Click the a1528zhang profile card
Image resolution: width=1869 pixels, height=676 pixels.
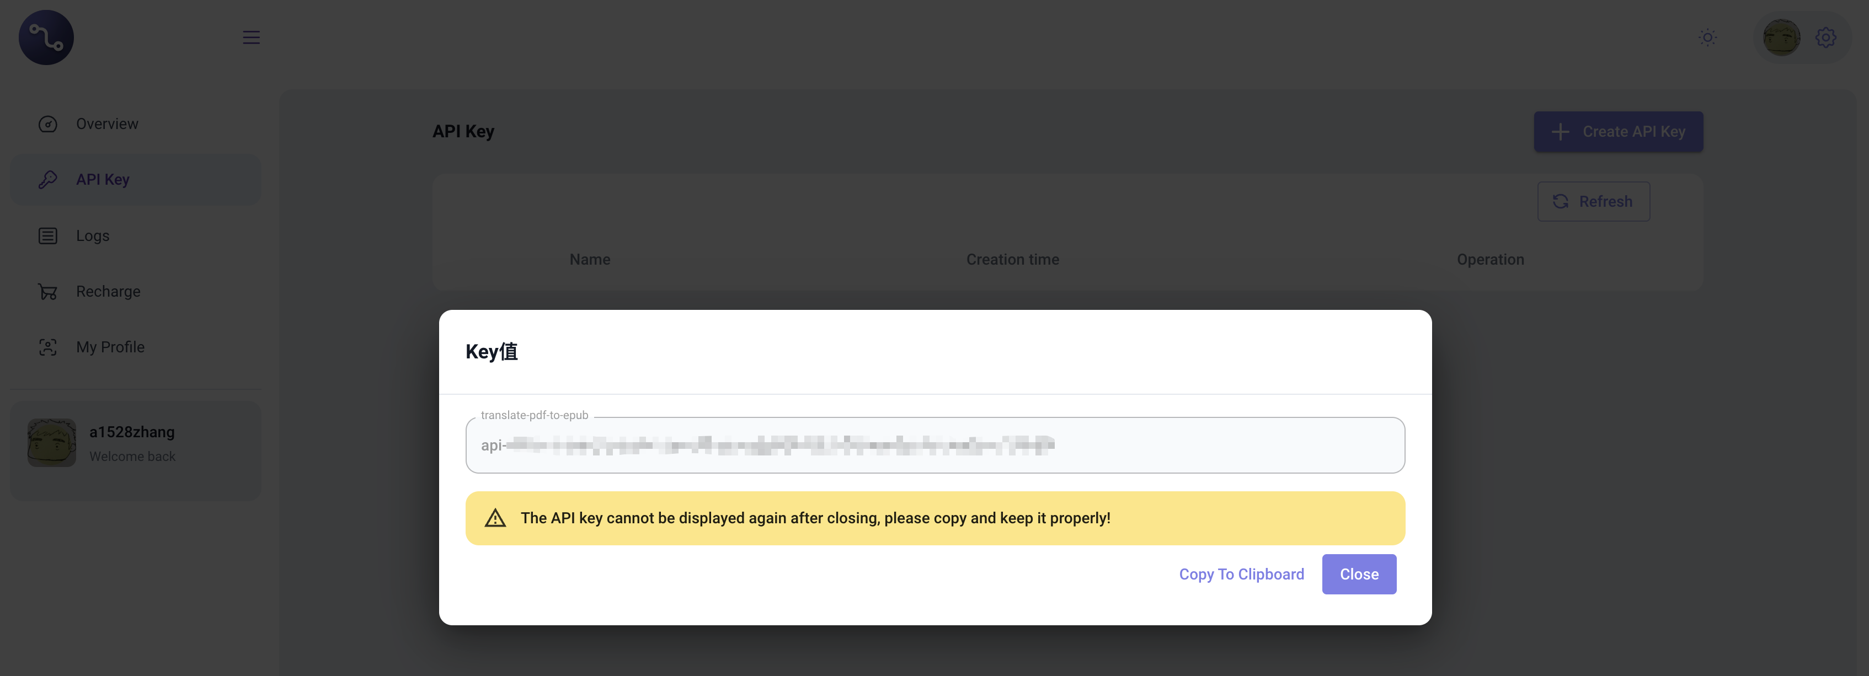[136, 444]
